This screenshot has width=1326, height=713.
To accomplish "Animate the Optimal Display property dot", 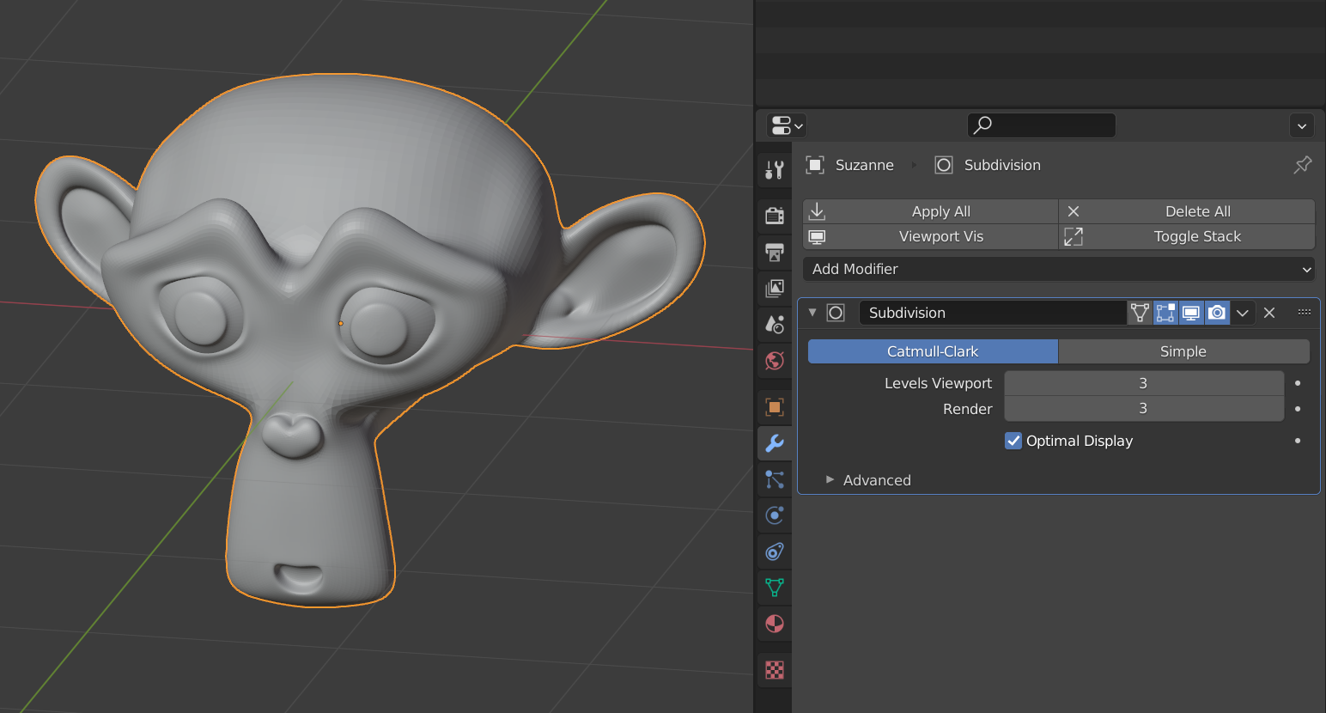I will 1298,441.
